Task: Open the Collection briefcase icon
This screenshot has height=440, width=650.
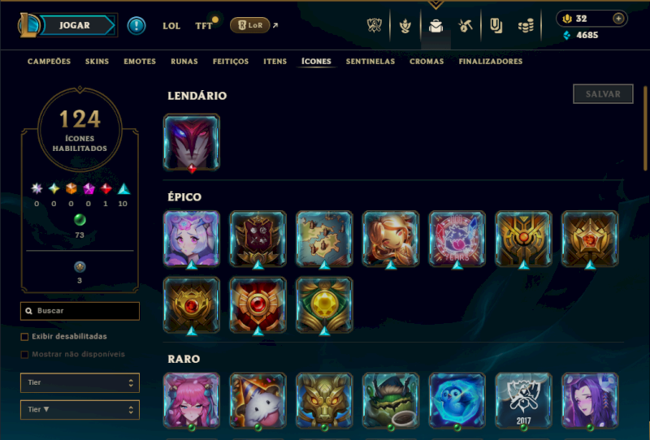Action: (435, 26)
